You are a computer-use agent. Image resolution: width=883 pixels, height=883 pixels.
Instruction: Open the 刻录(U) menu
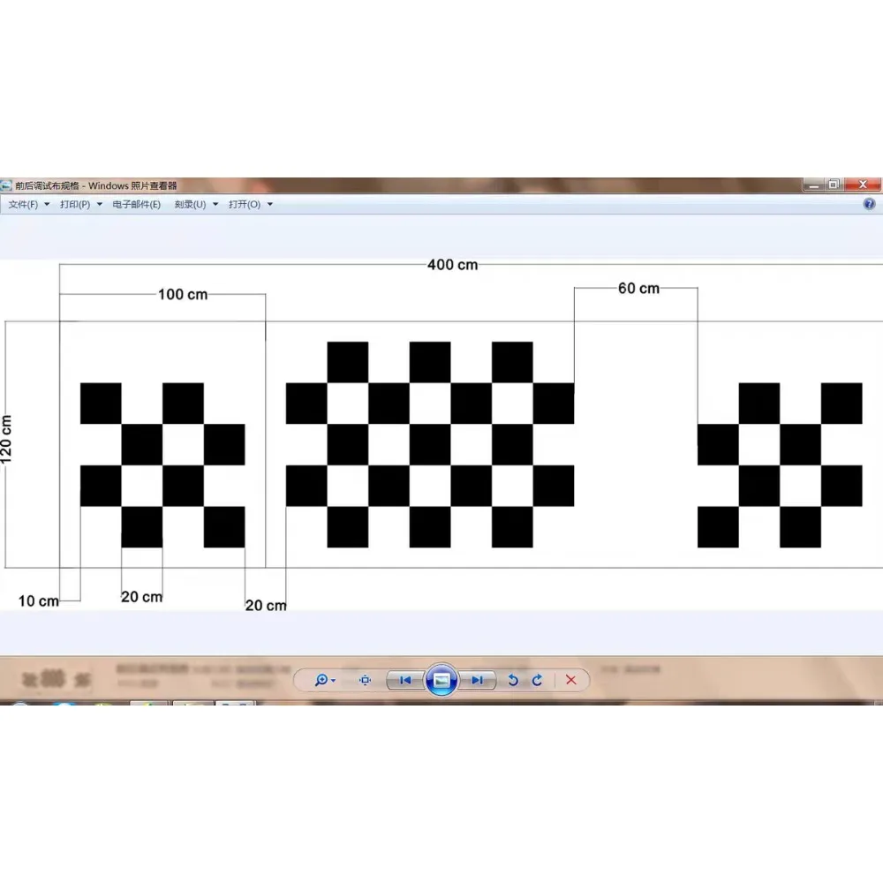click(191, 205)
